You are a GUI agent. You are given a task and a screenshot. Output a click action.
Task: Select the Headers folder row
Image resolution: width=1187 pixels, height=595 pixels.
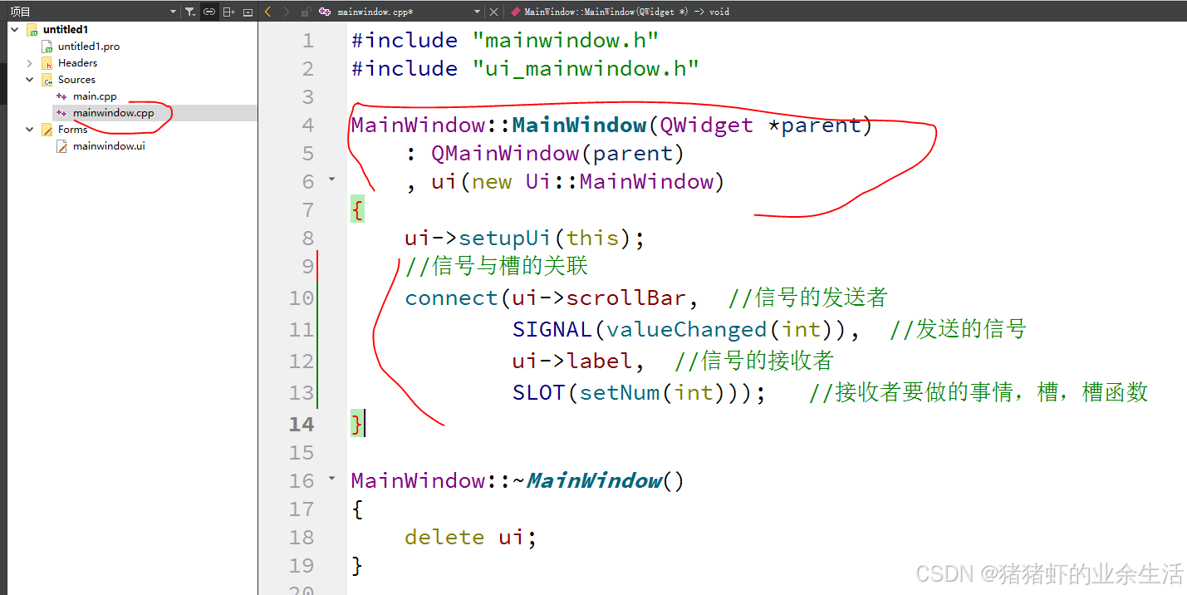click(77, 63)
